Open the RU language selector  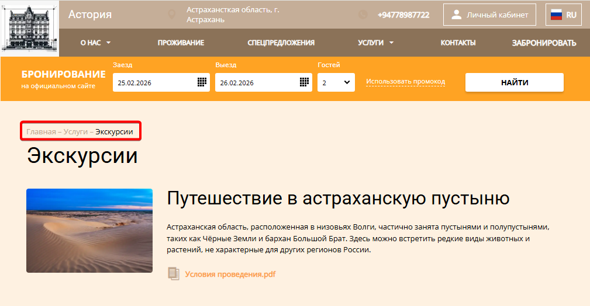[564, 15]
